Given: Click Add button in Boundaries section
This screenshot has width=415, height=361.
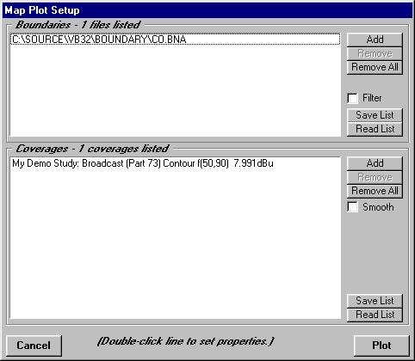Looking at the screenshot, I should (x=375, y=40).
